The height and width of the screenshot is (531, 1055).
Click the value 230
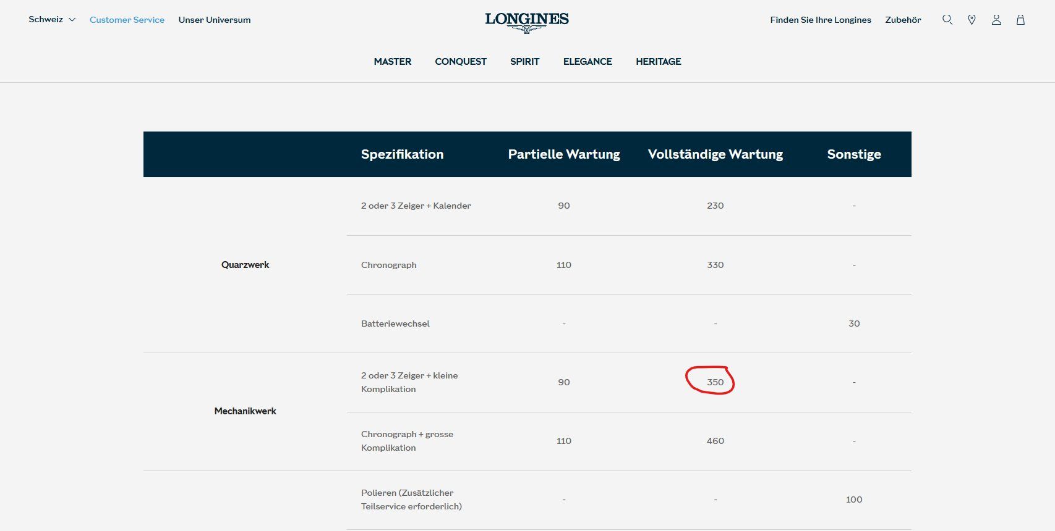[715, 206]
